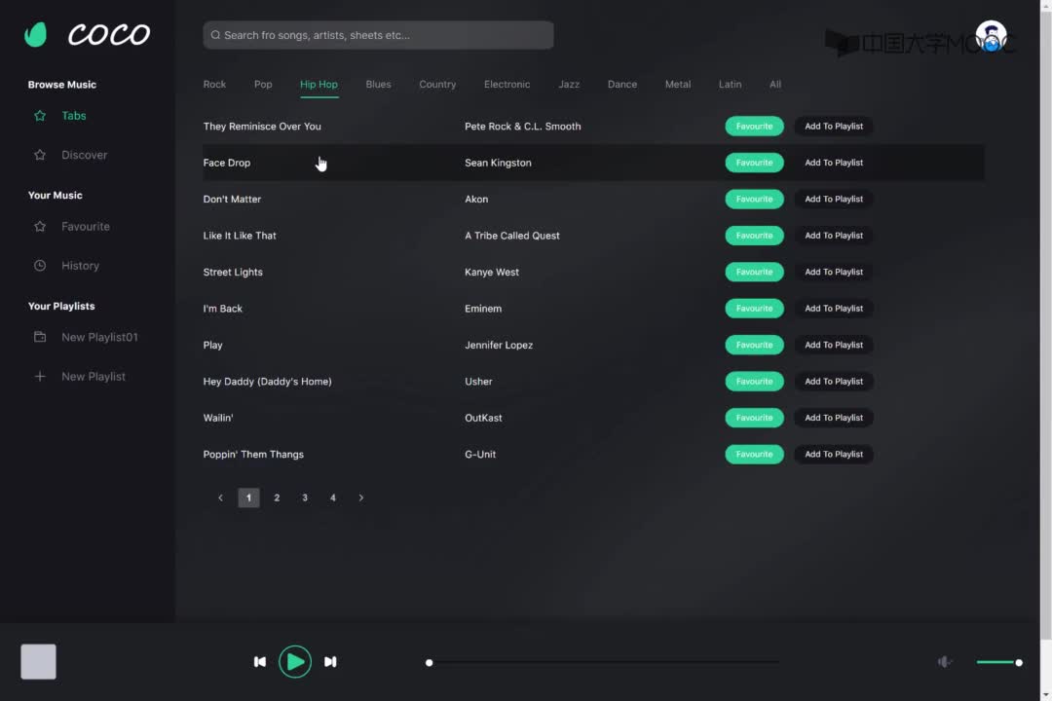The image size is (1052, 701).
Task: Click the volume slider handle
Action: coord(1019,663)
